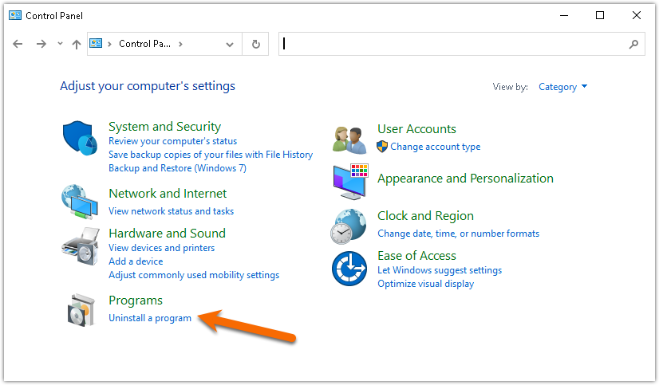Screen dimensions: 659x385
Task: Open the Appearance and Personalization monitor icon
Action: [x=350, y=182]
